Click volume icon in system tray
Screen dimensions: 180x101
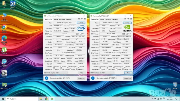tap(161, 99)
